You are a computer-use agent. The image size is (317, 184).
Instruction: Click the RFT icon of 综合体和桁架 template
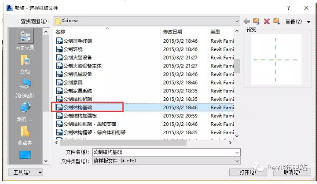[x=59, y=132]
